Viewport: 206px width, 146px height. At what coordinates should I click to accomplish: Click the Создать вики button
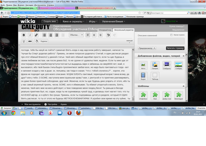[x=50, y=22]
